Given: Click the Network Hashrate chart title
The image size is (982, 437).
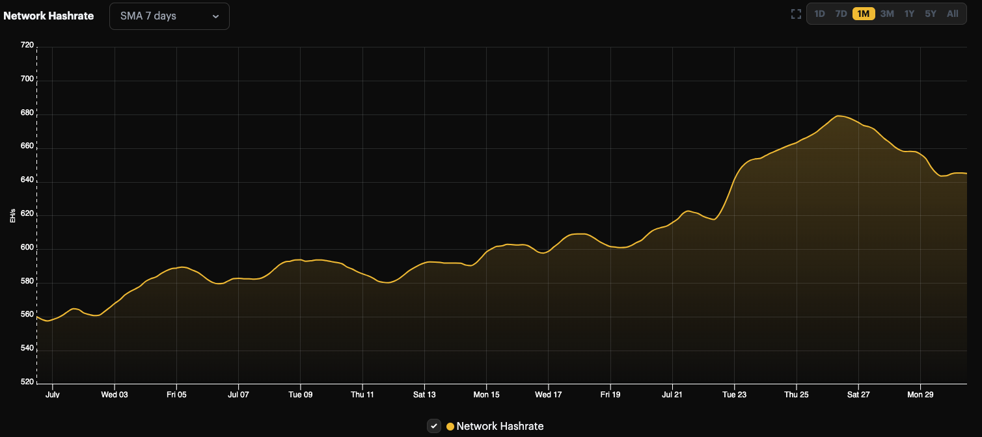Looking at the screenshot, I should 49,16.
